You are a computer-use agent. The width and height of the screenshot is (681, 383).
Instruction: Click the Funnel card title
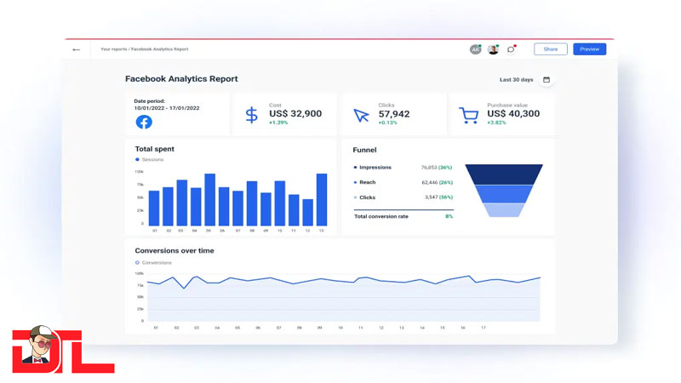pyautogui.click(x=364, y=150)
